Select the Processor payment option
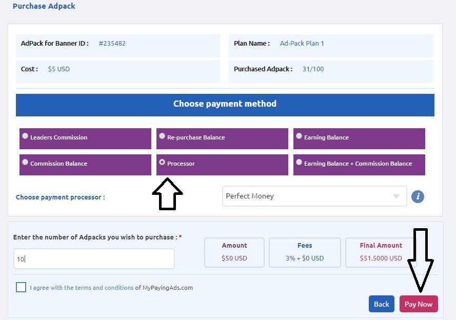Image resolution: width=456 pixels, height=320 pixels. coord(162,162)
